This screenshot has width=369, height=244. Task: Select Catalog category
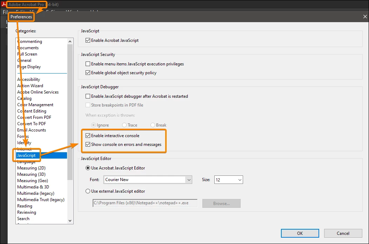pos(24,98)
